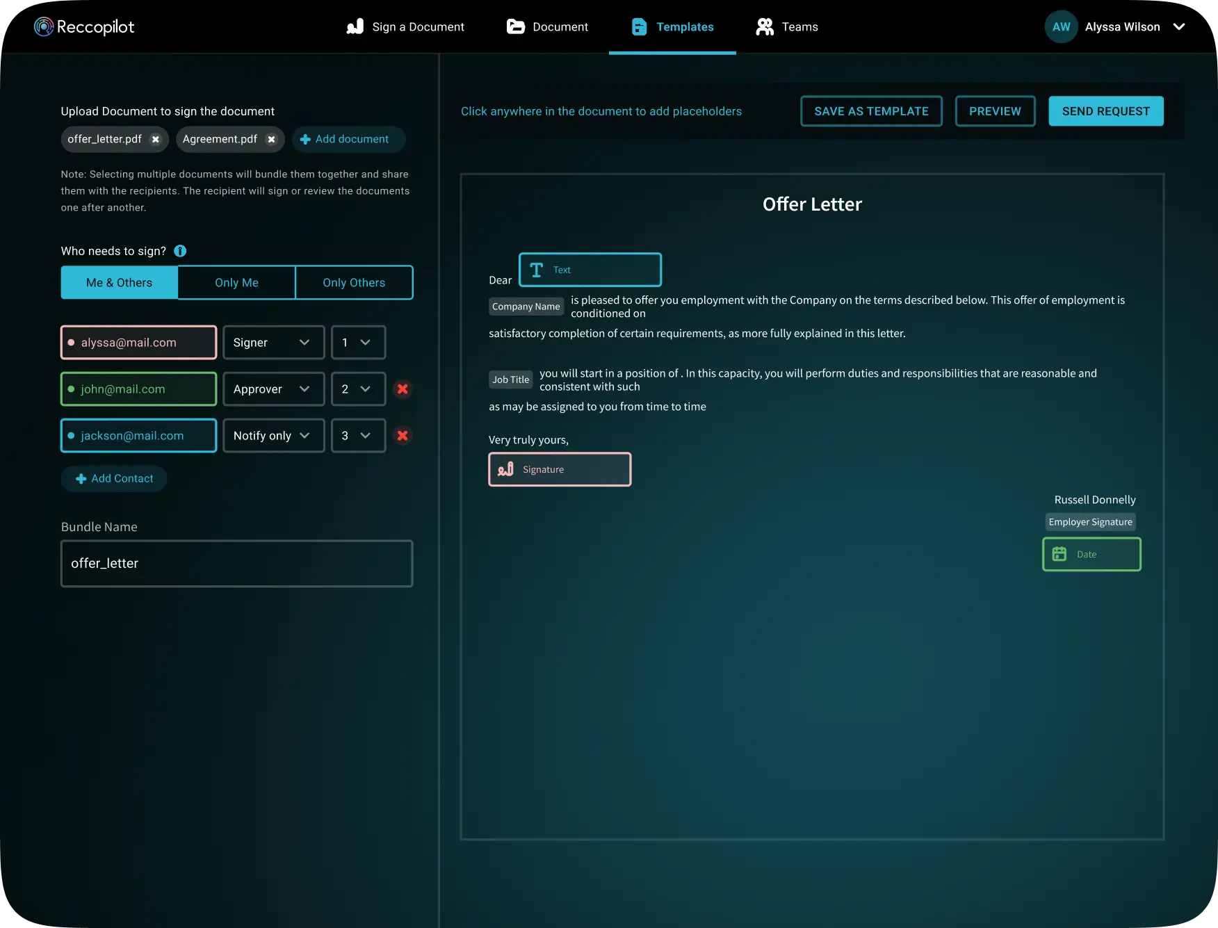This screenshot has height=928, width=1218.
Task: Select the Sign a Document pen icon
Action: [x=355, y=26]
